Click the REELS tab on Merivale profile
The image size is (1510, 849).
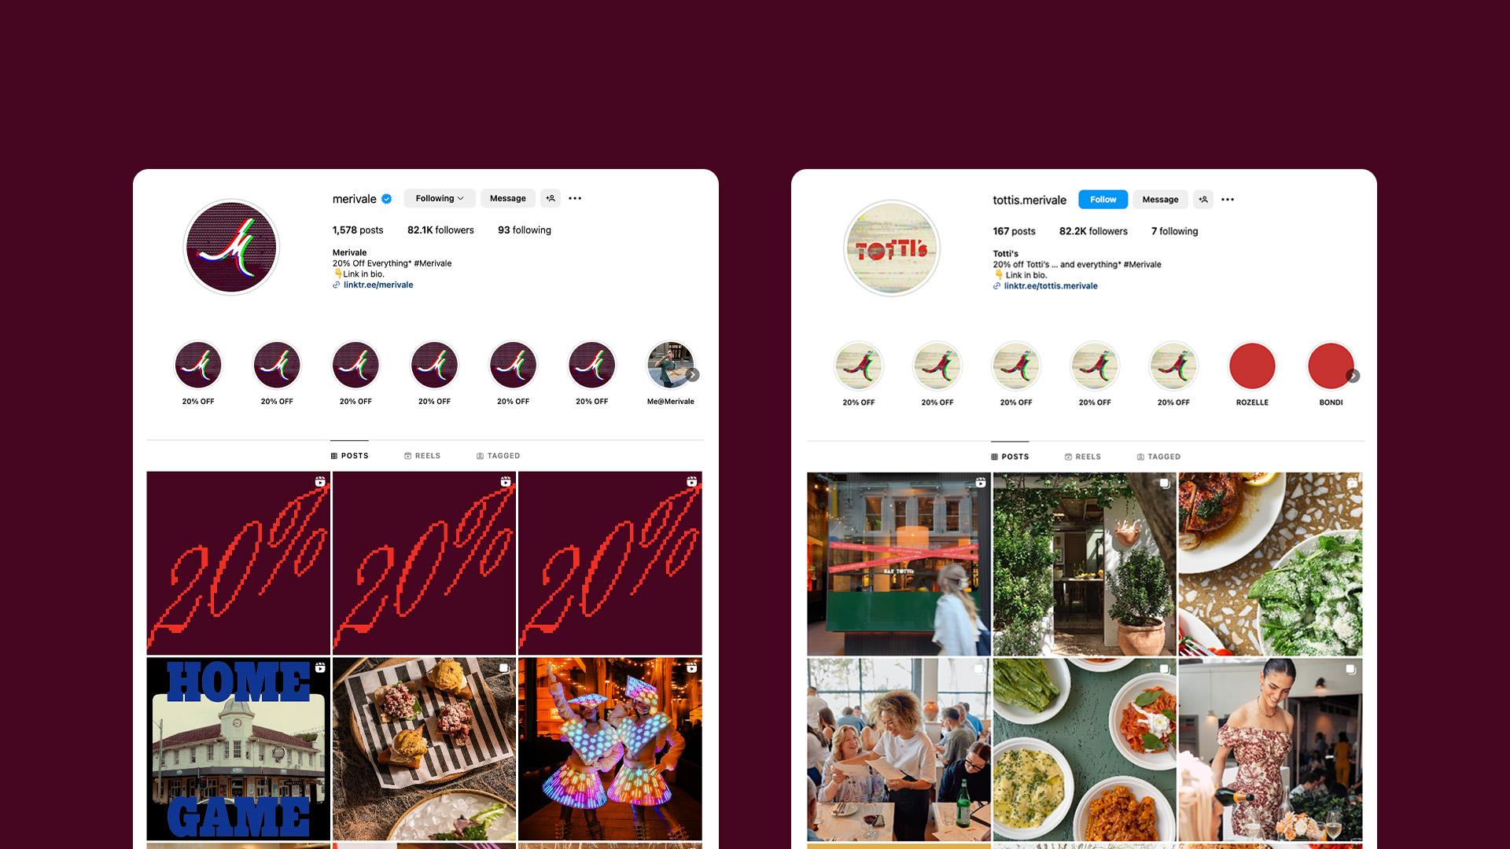coord(423,455)
